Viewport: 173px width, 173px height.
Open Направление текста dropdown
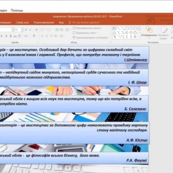pos(88,28)
